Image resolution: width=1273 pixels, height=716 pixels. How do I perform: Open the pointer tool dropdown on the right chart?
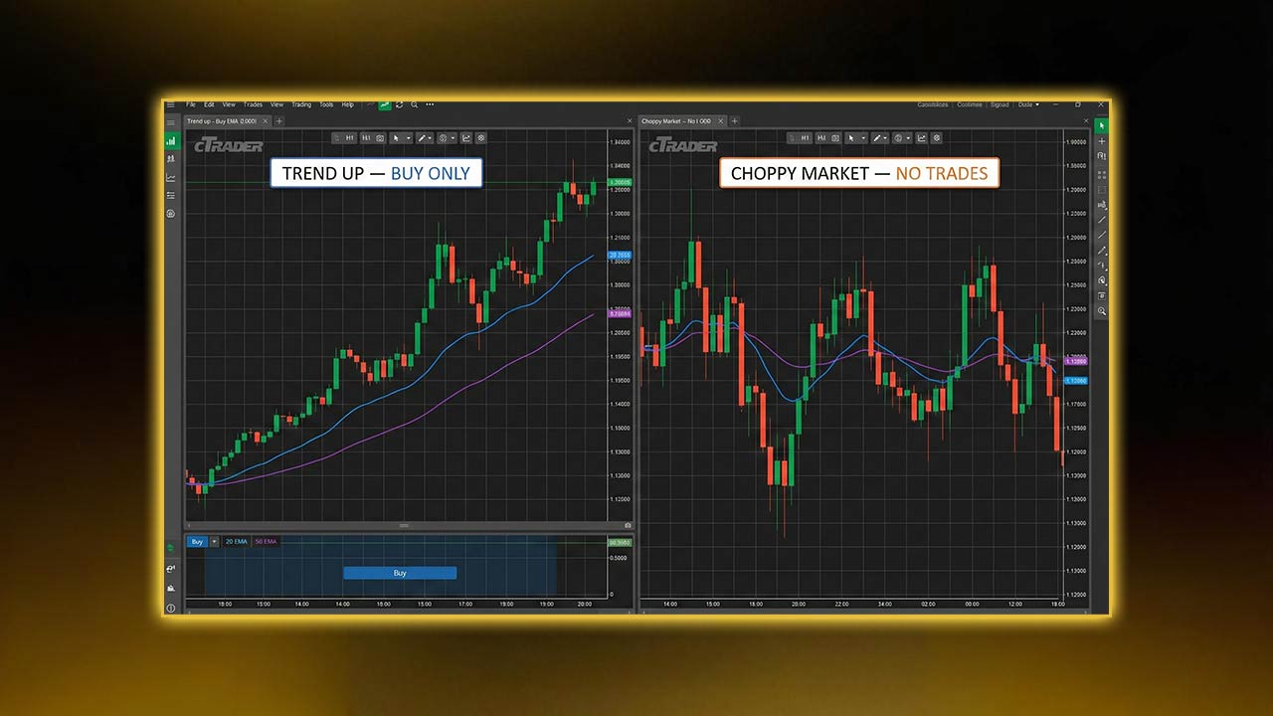(x=863, y=138)
